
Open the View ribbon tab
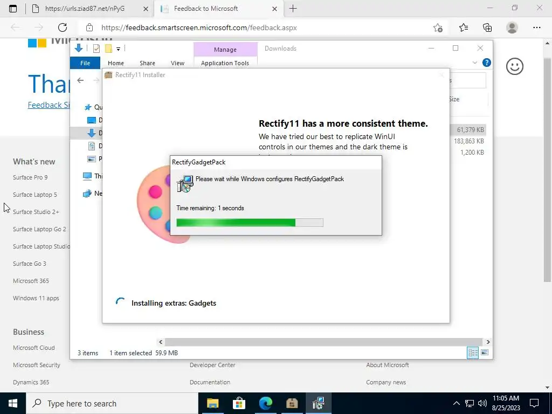177,63
